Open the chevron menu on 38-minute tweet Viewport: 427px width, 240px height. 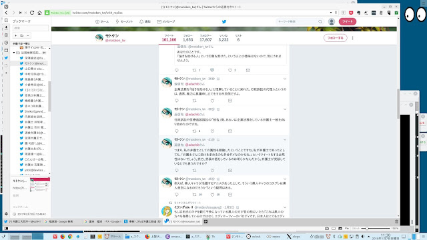(x=285, y=109)
